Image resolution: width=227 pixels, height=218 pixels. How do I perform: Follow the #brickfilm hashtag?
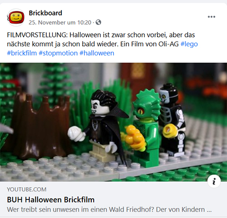point(22,53)
